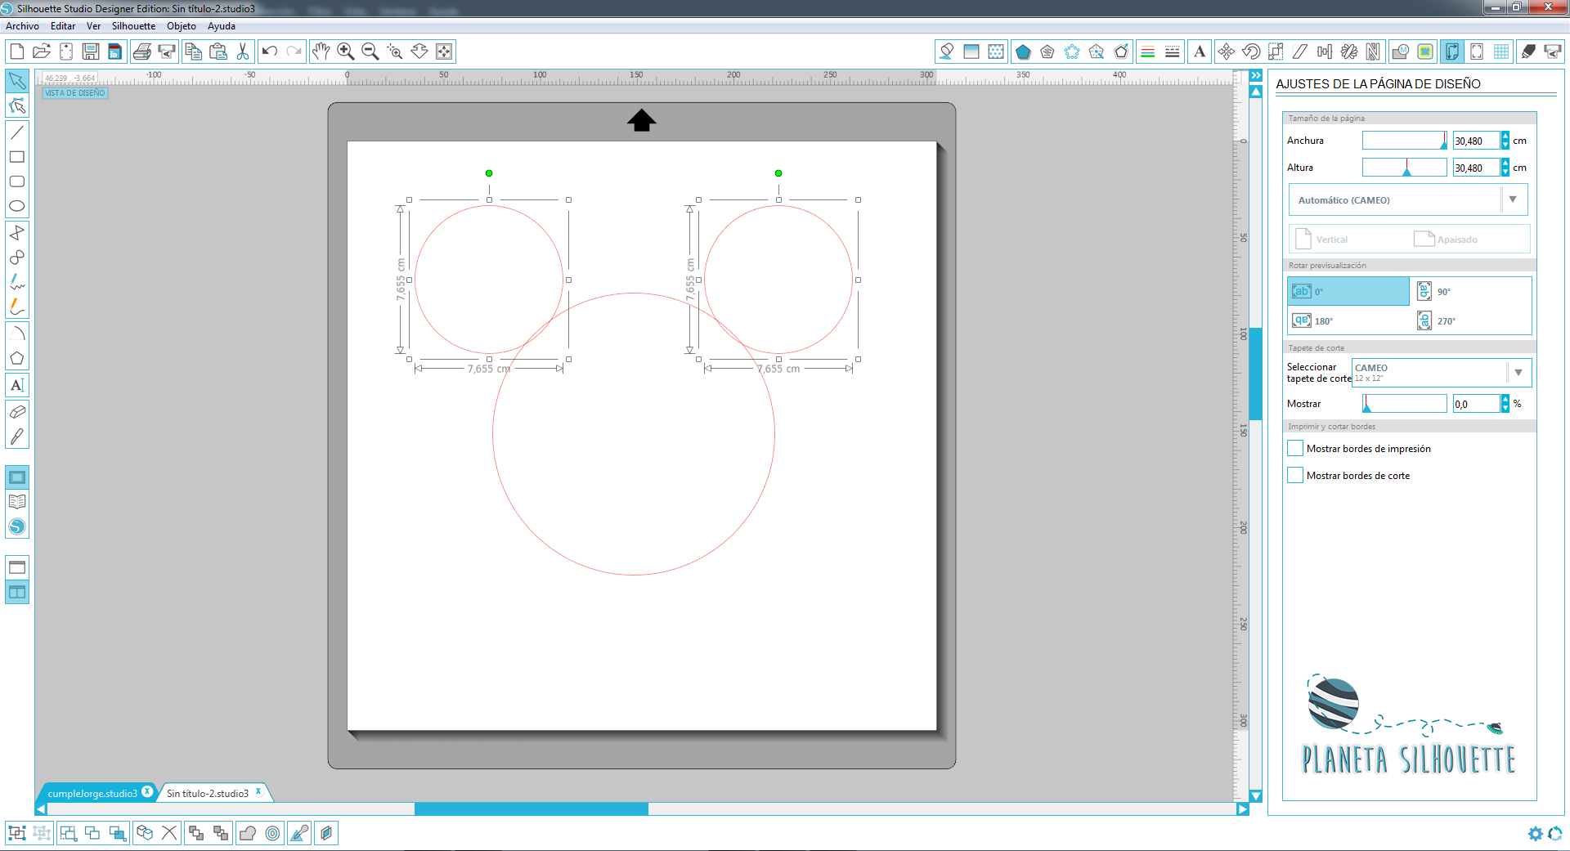Click the Undo arrow icon
1570x851 pixels.
(x=269, y=52)
